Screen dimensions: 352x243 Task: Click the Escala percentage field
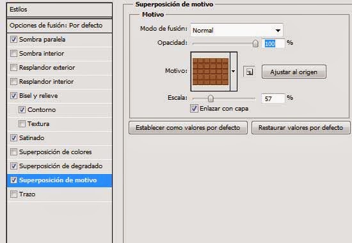273,98
